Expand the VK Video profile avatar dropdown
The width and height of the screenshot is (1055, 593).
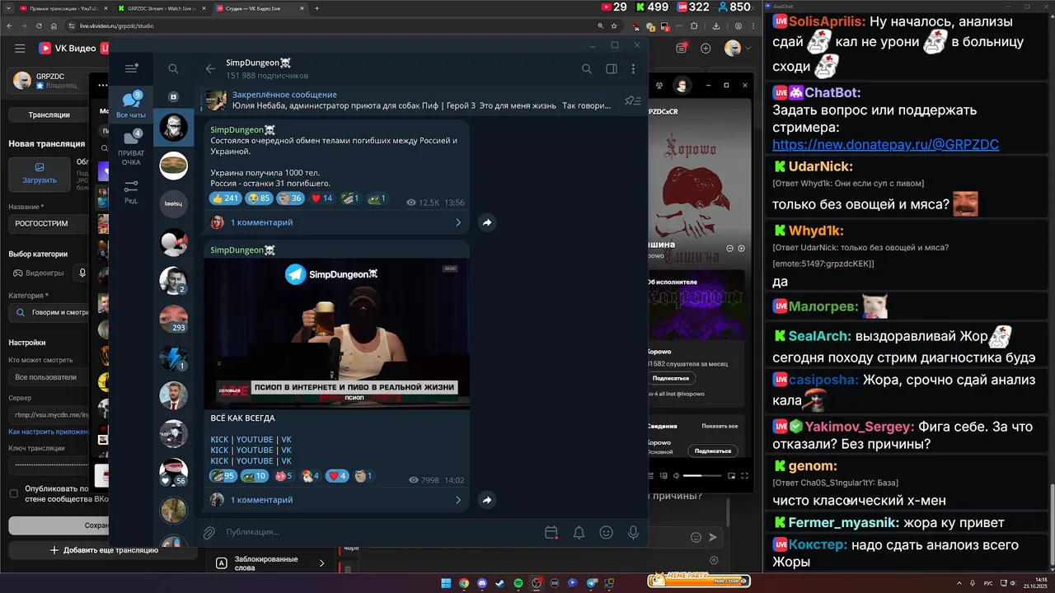[x=738, y=49]
